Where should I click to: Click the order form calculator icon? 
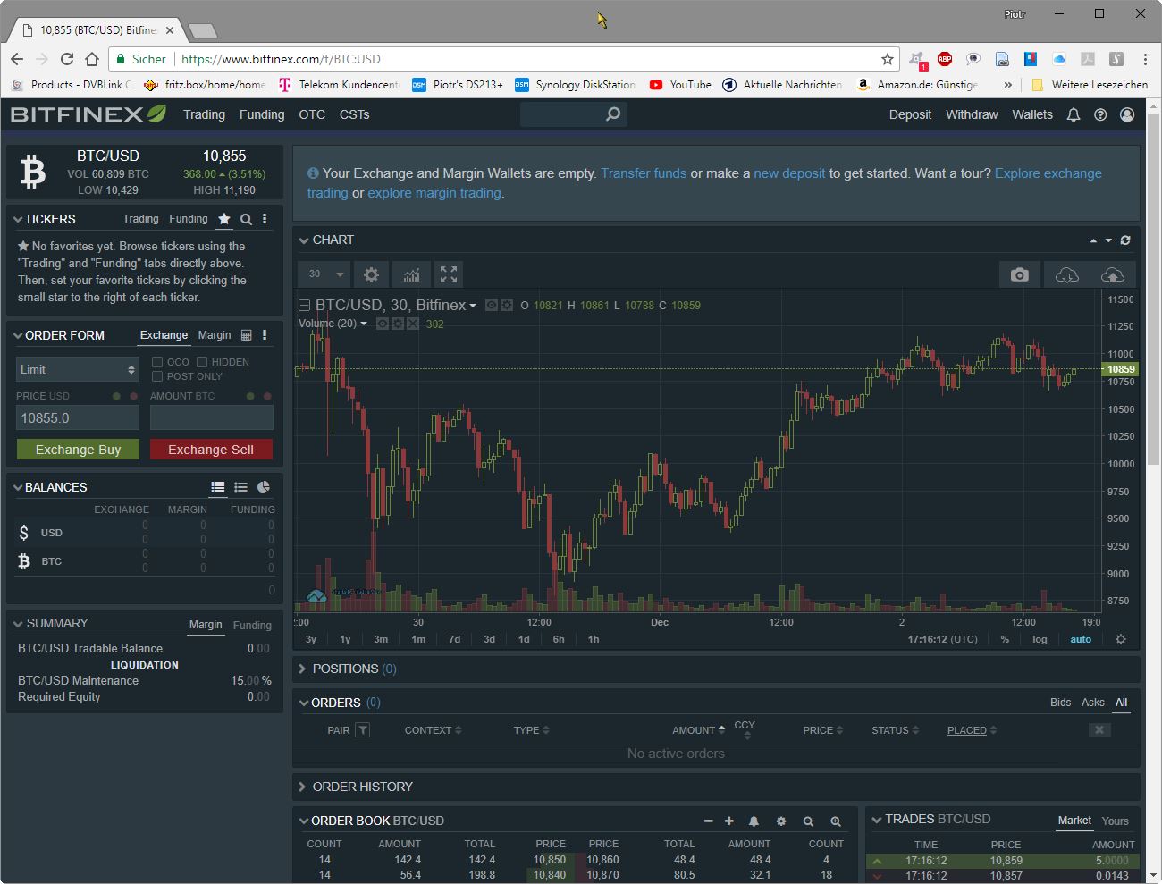click(247, 335)
